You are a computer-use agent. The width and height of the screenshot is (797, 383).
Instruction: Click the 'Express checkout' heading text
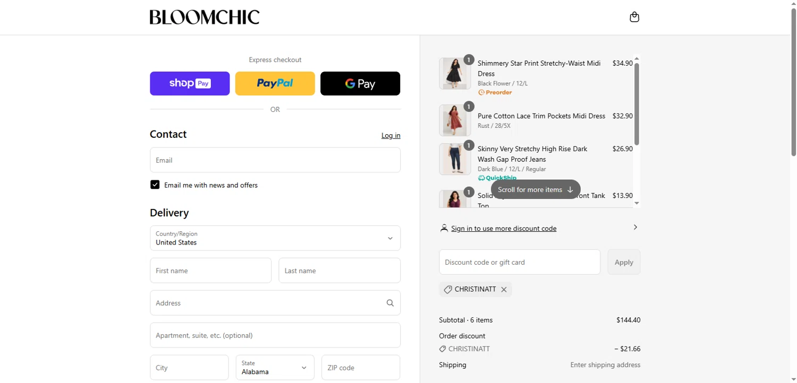point(275,60)
